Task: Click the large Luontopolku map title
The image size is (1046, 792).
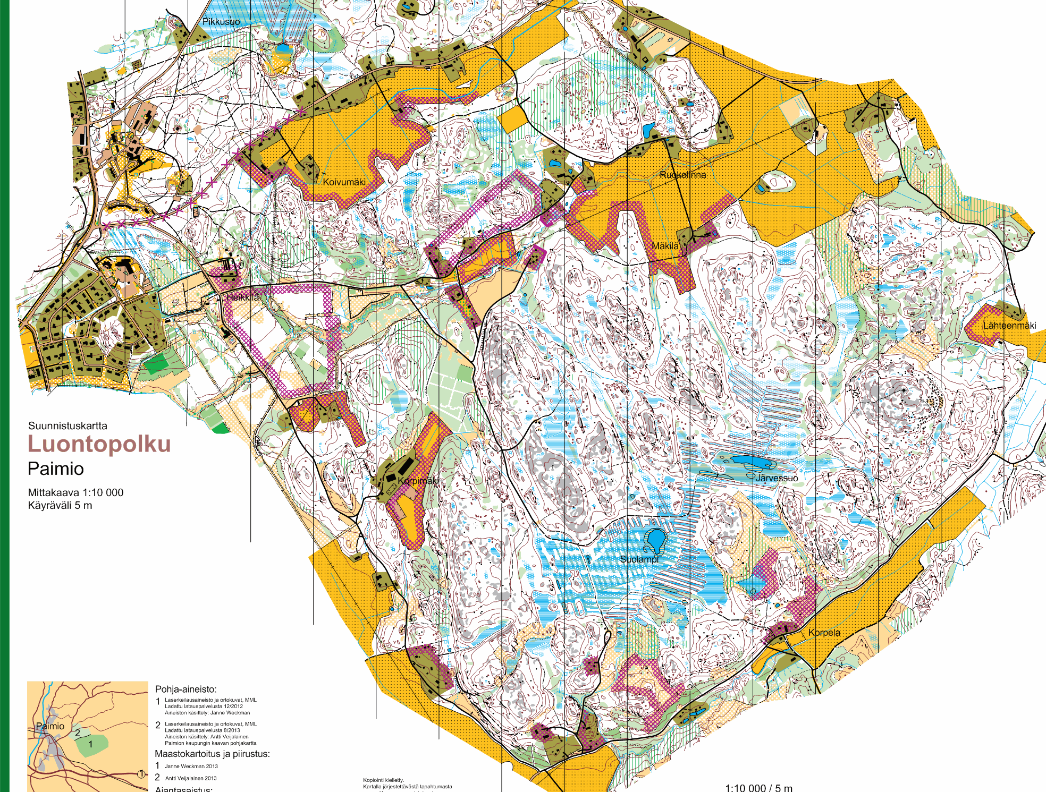Action: pos(99,444)
